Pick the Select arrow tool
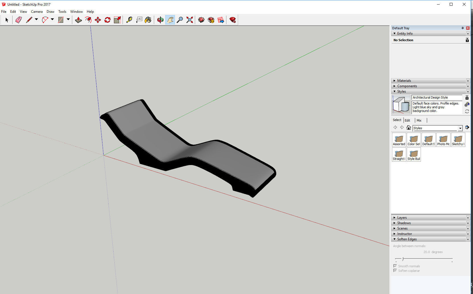 (x=7, y=20)
